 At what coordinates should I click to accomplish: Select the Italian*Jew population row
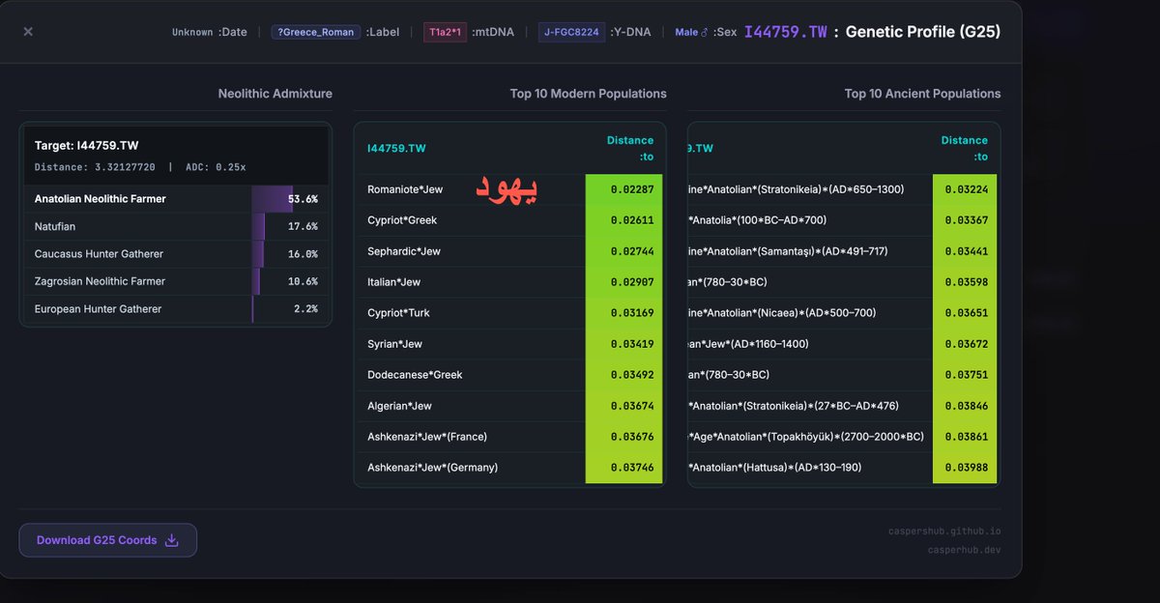[x=509, y=282]
